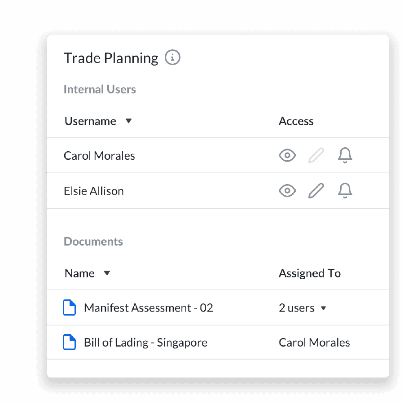The width and height of the screenshot is (404, 404).
Task: Click notification bell for Carol Morales
Action: tap(345, 156)
